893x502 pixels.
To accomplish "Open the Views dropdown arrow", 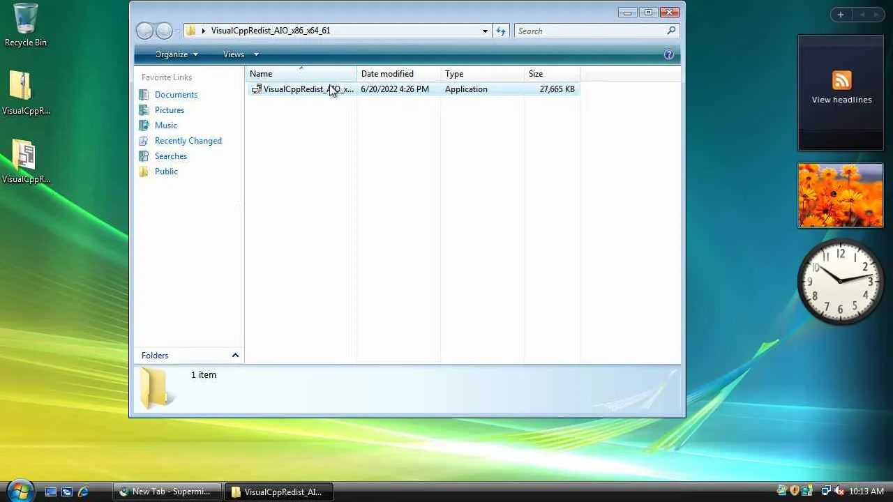I will pos(256,54).
